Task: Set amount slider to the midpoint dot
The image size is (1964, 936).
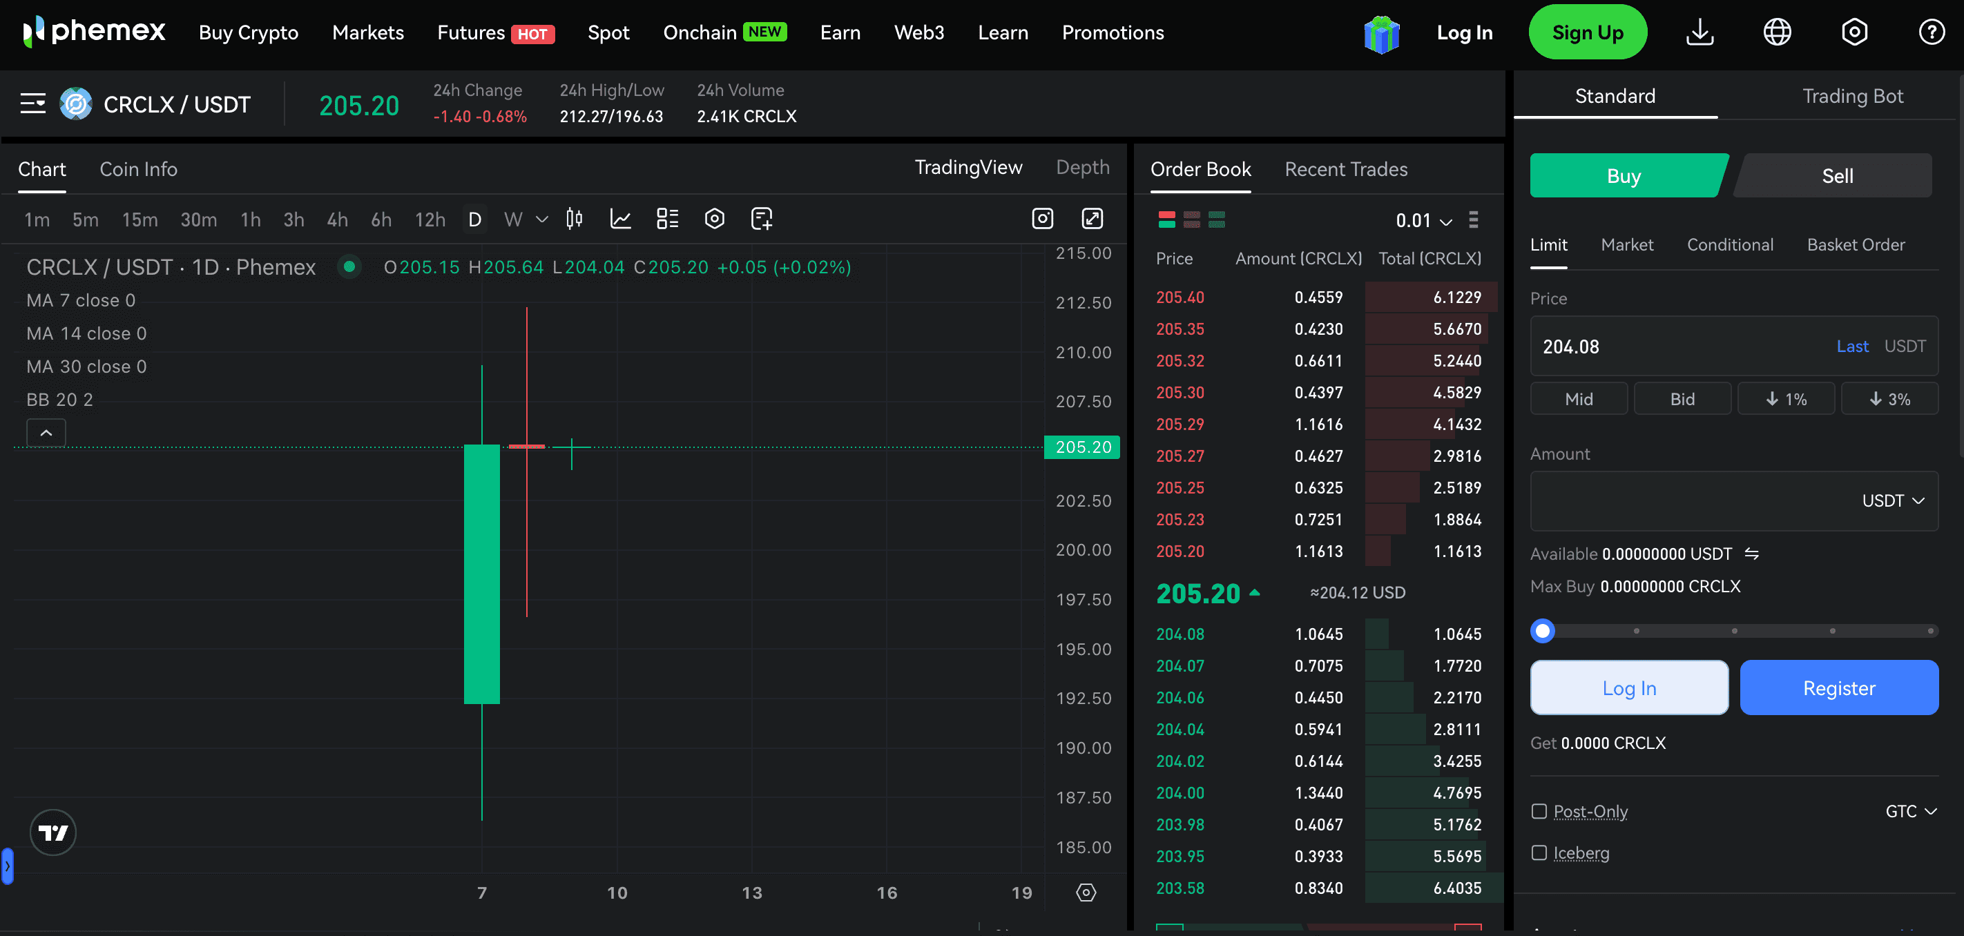Action: point(1735,631)
